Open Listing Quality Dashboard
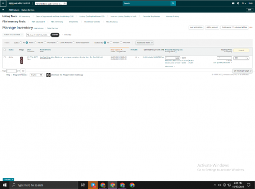Screen dimensions: 255x189 [x=92, y=16]
